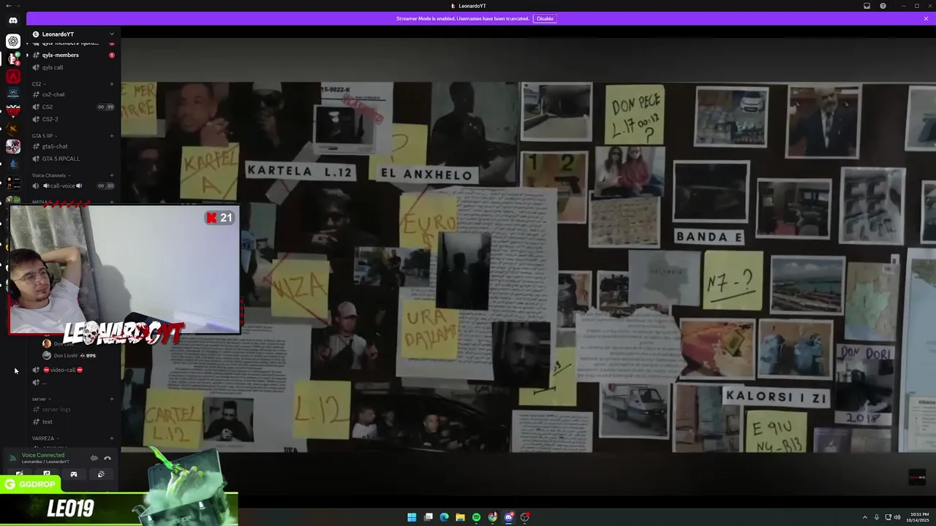Open the pink anime avatar server icon

13,146
